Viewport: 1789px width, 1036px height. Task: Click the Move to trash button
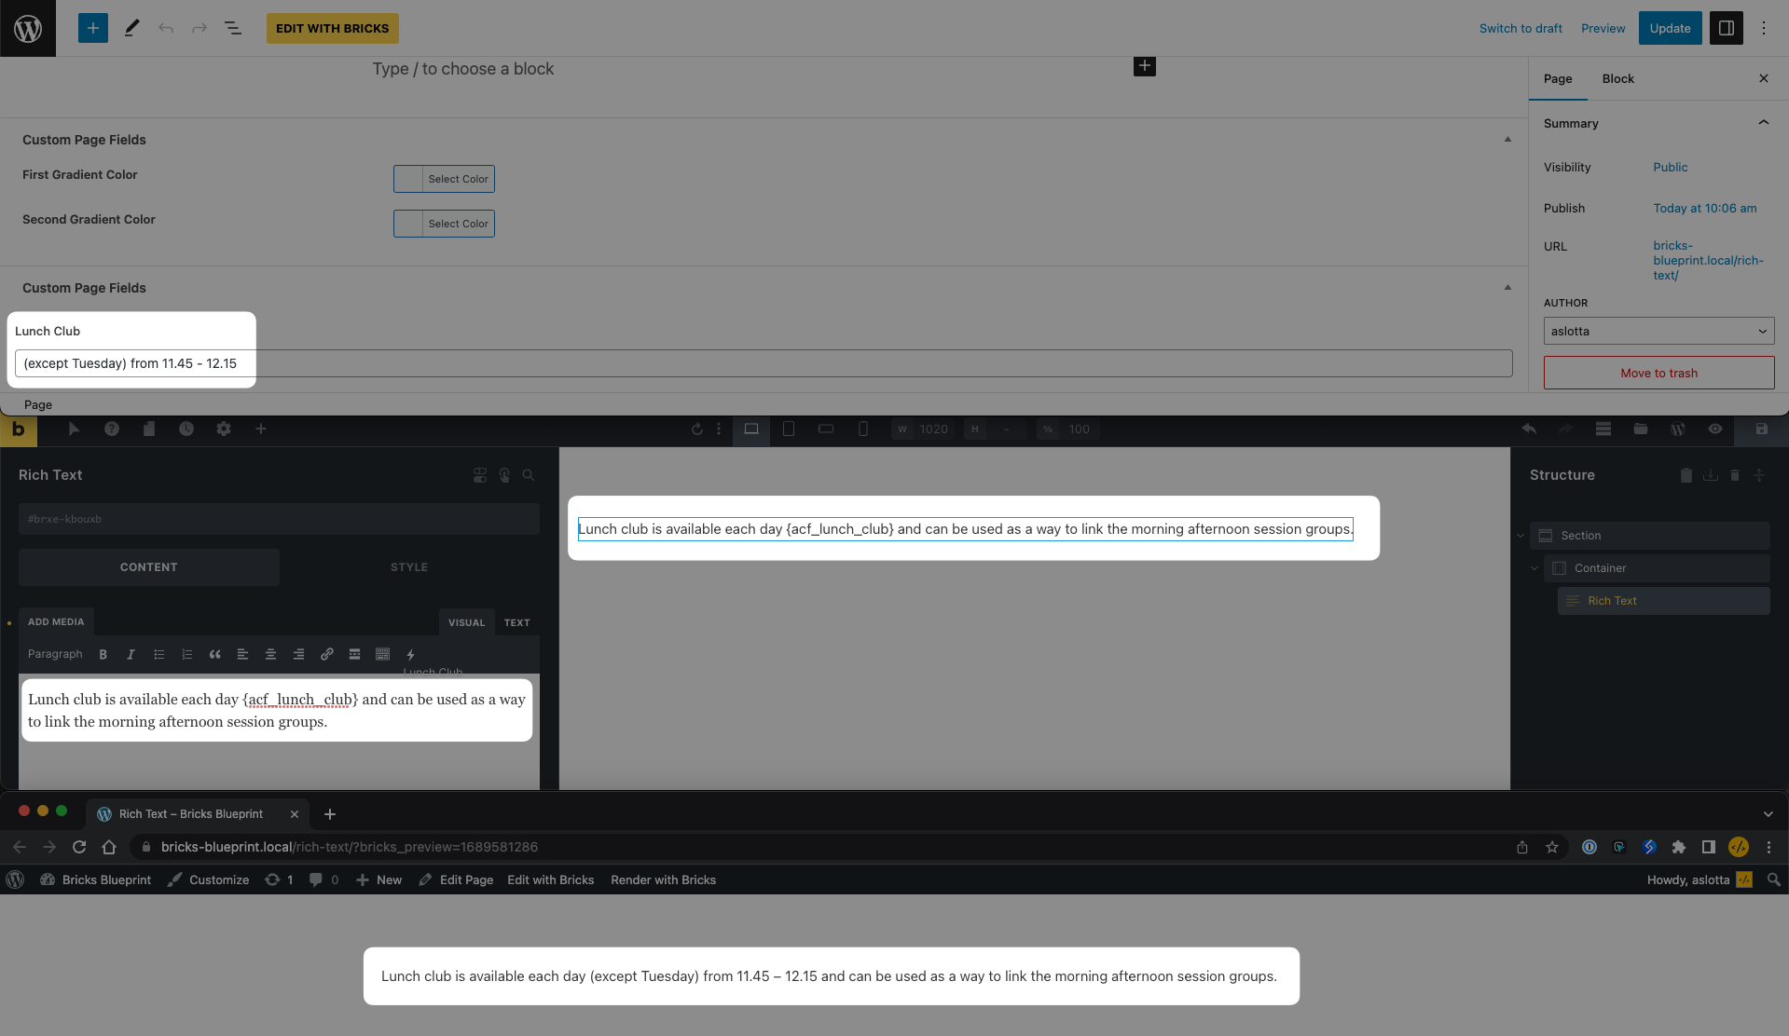pos(1658,372)
